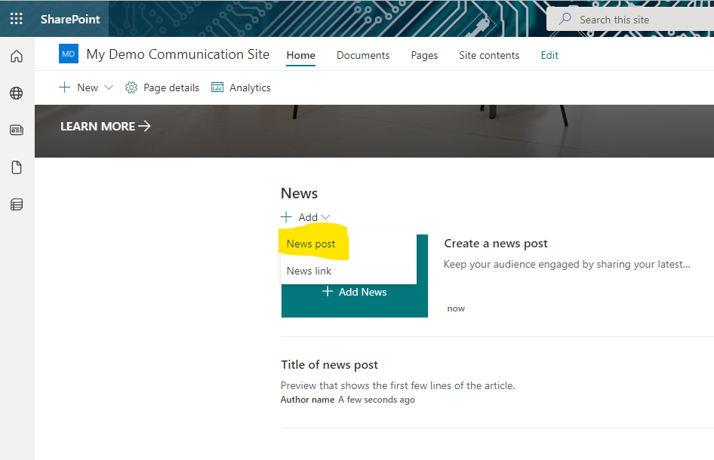Click the Author name text
Viewport: 714px width, 460px height.
click(x=307, y=400)
